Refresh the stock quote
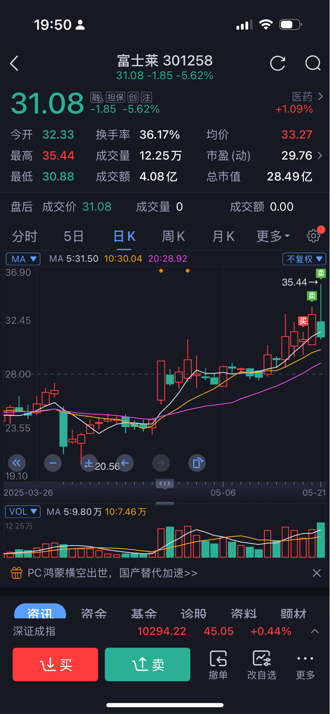Screen dimensions: 330x714 pyautogui.click(x=278, y=63)
